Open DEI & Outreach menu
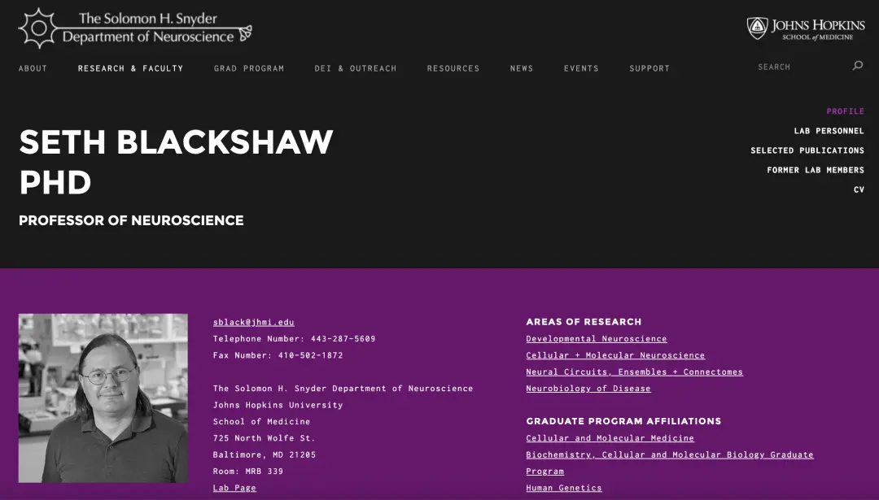Screen dimensions: 879x500 click(356, 68)
